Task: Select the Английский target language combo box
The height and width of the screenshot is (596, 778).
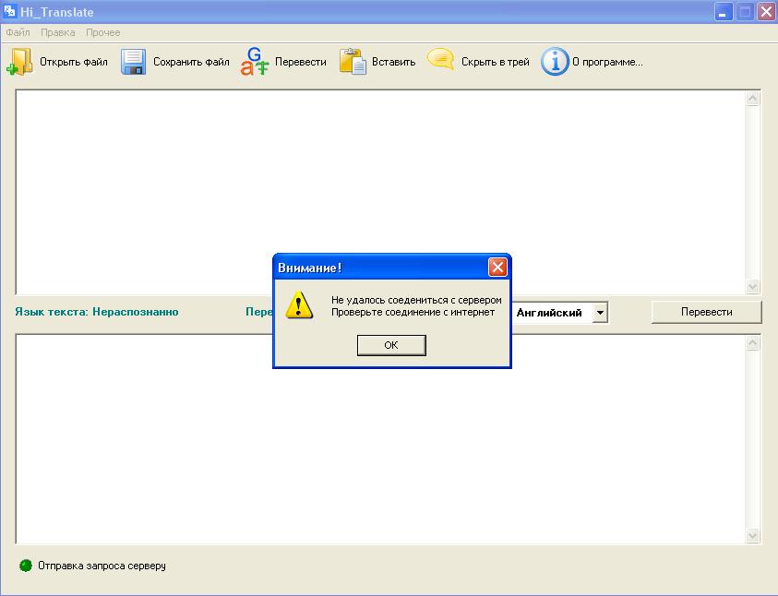Action: (552, 313)
